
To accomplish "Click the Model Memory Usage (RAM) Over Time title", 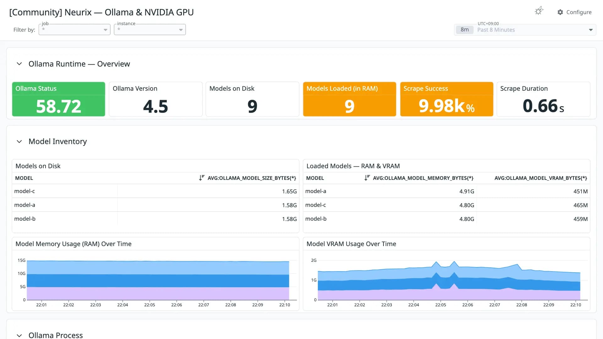I will point(73,244).
